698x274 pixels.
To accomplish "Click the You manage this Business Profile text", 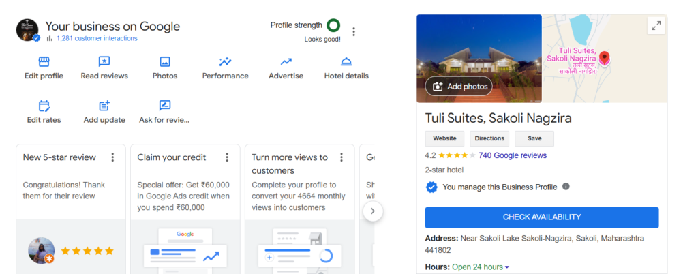I will [x=500, y=187].
